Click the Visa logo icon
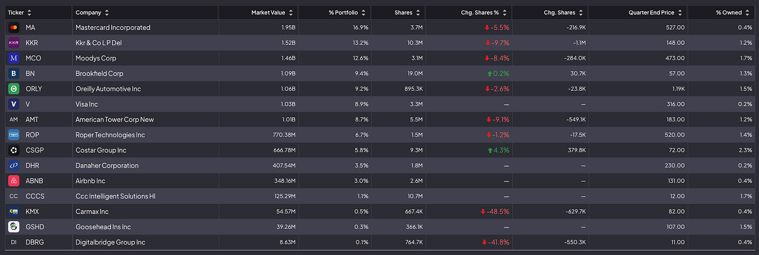 click(14, 104)
